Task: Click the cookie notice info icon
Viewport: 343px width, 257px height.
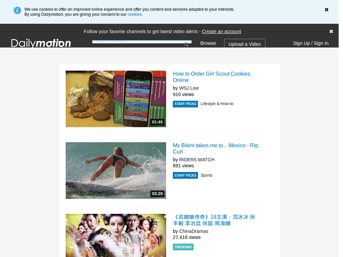Action: point(17,10)
